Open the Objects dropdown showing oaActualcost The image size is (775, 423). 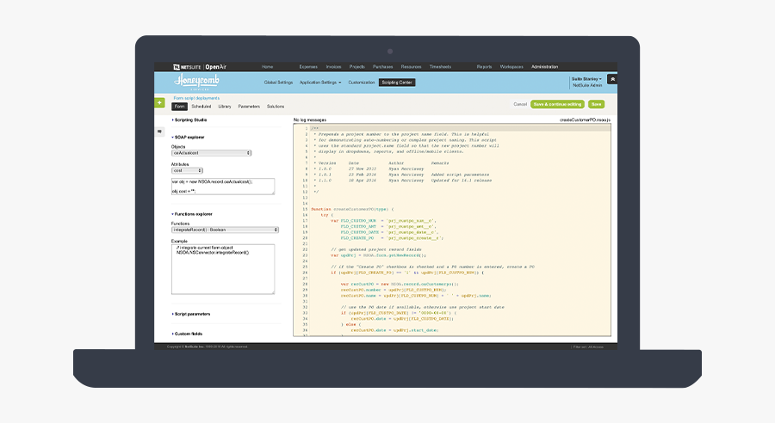[211, 153]
